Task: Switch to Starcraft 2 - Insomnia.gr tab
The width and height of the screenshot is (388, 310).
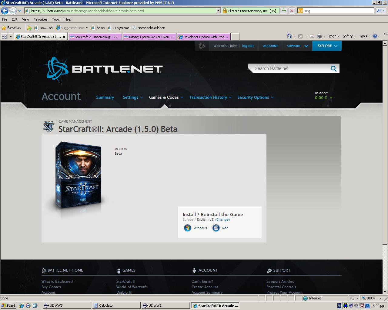Action: pos(95,37)
